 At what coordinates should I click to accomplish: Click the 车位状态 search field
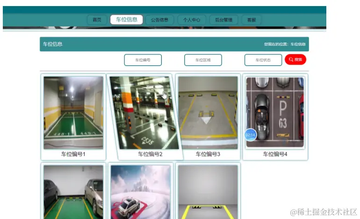(263, 60)
